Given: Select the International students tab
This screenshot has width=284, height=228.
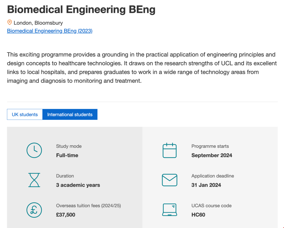Looking at the screenshot, I should click(70, 115).
